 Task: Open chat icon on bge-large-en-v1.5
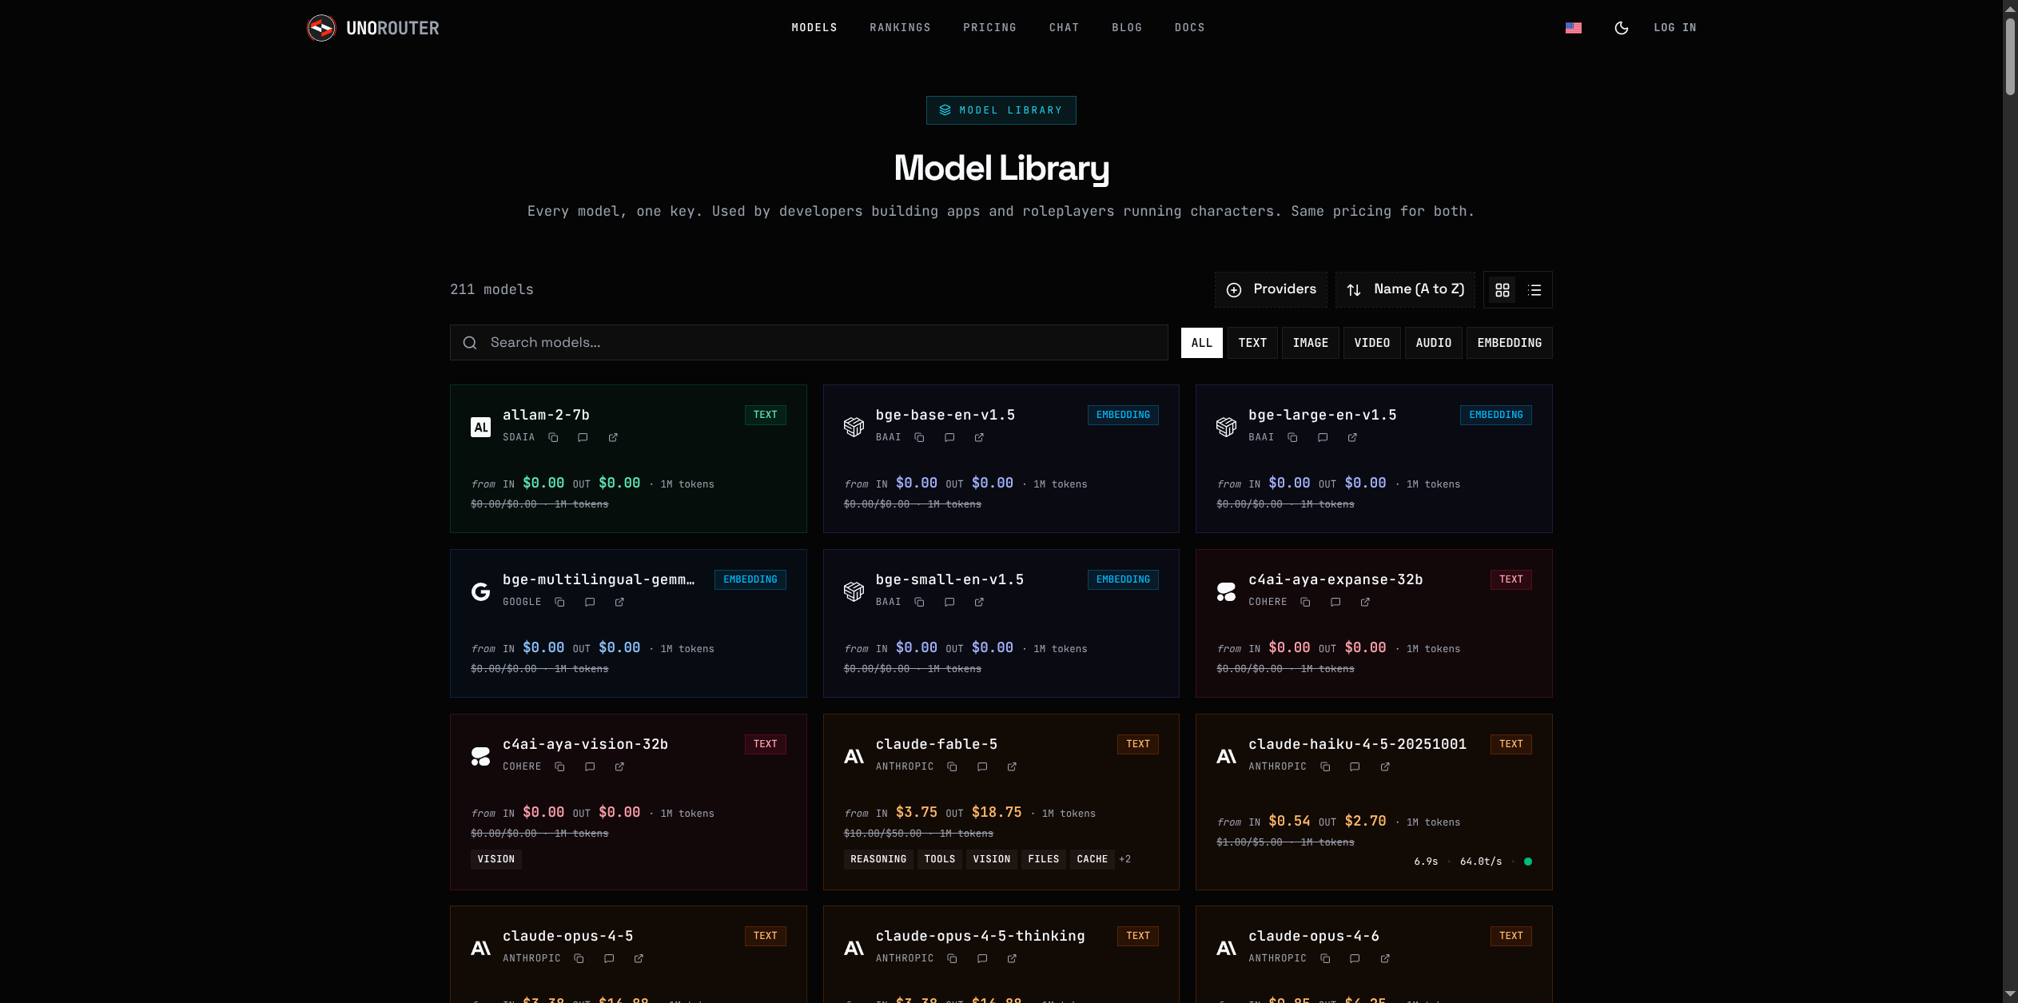pyautogui.click(x=1323, y=438)
